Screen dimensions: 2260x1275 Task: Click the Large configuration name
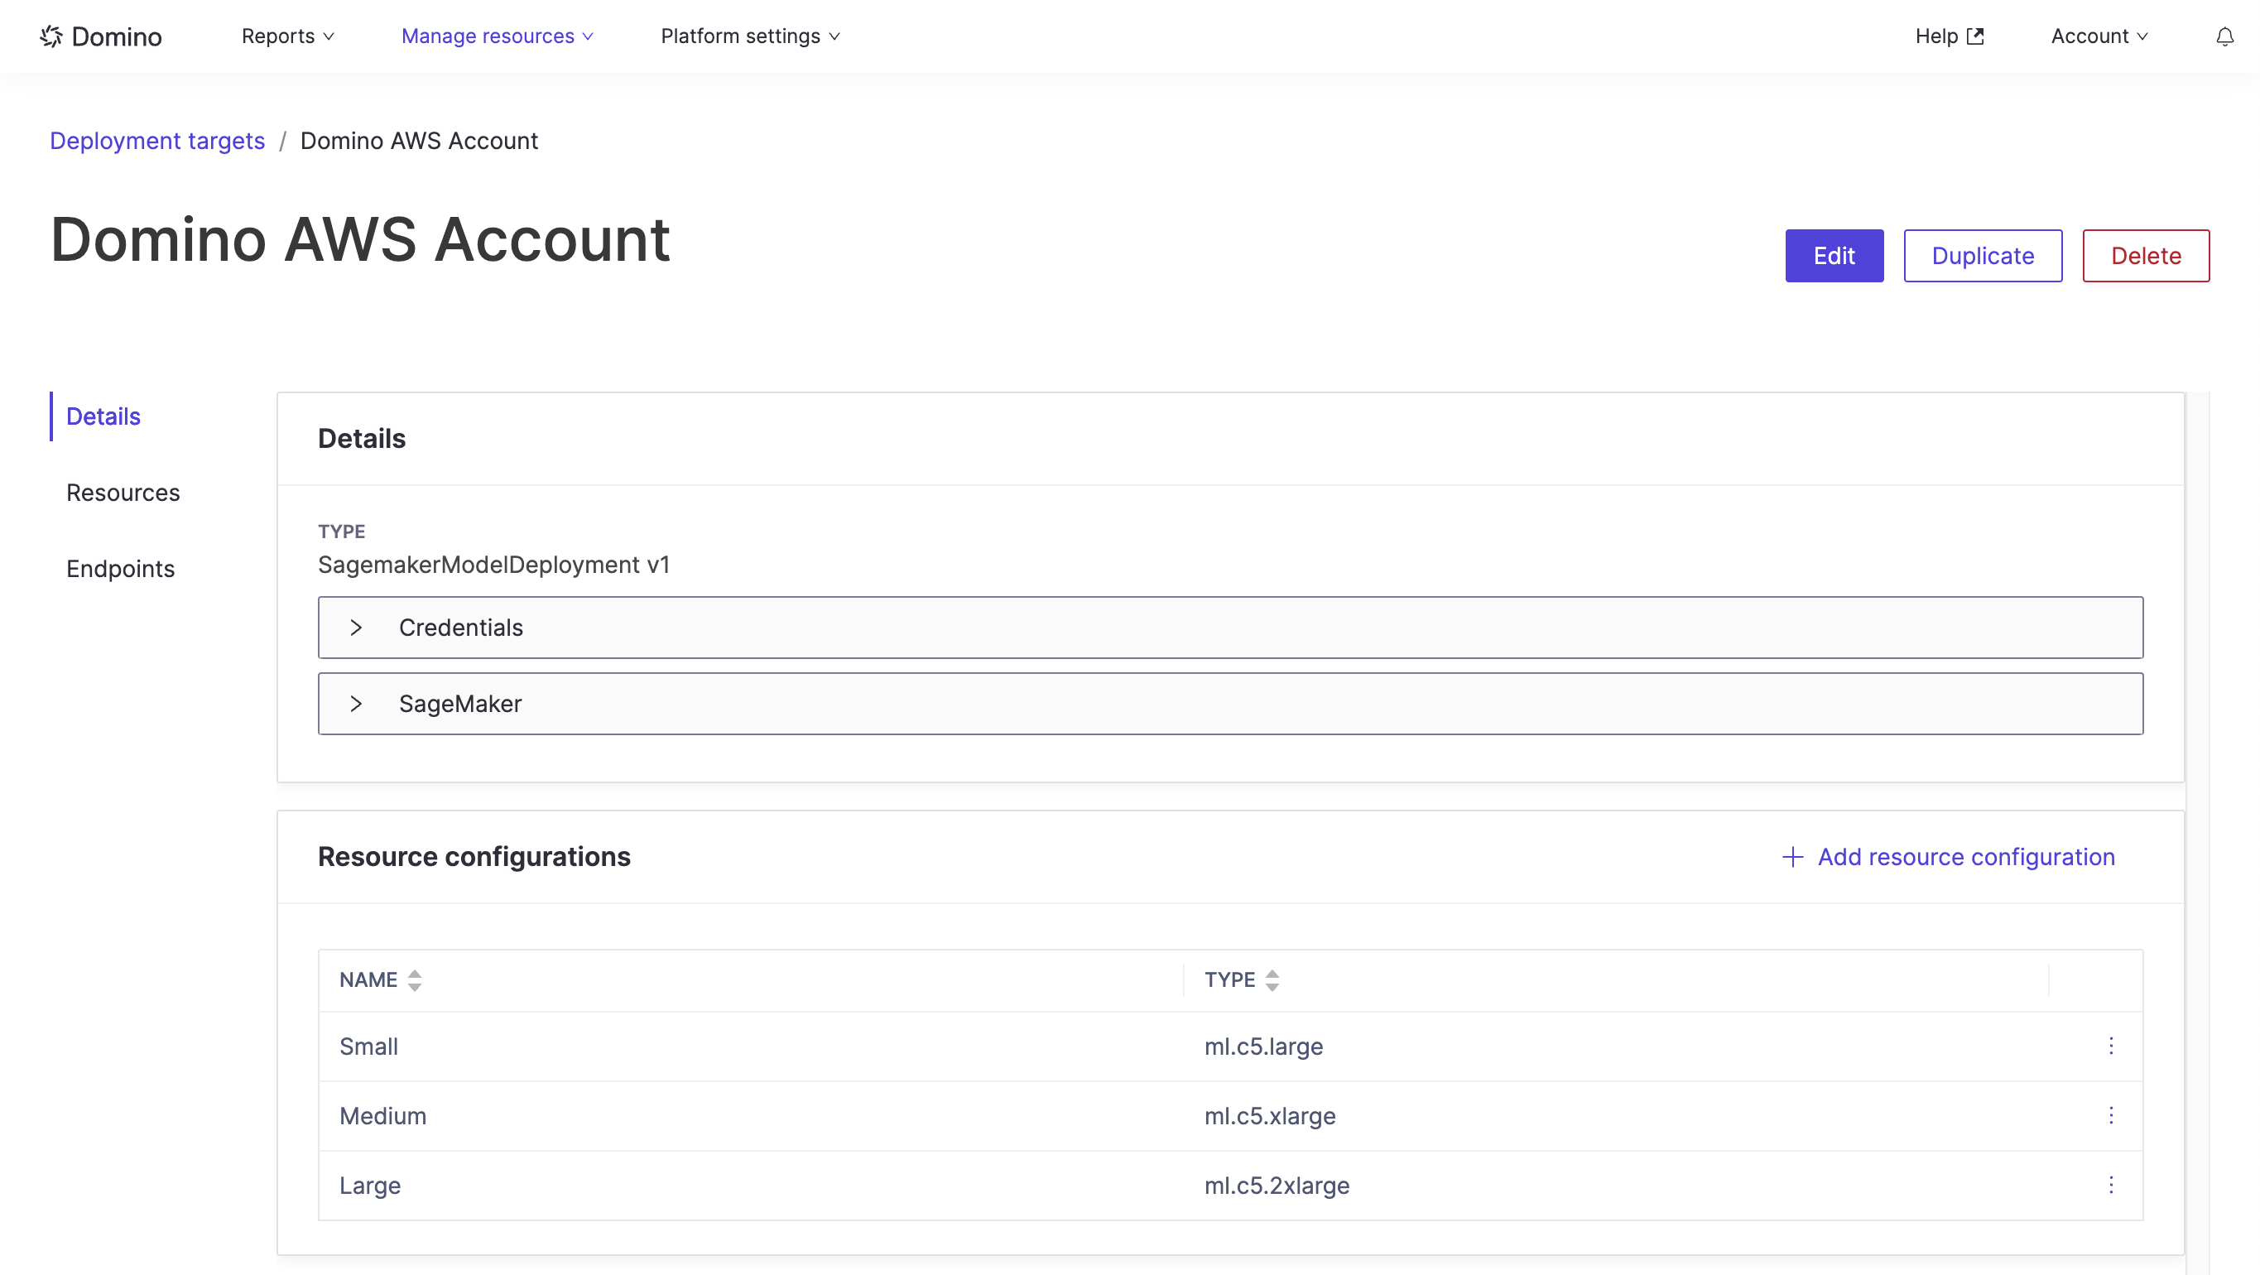click(x=369, y=1185)
